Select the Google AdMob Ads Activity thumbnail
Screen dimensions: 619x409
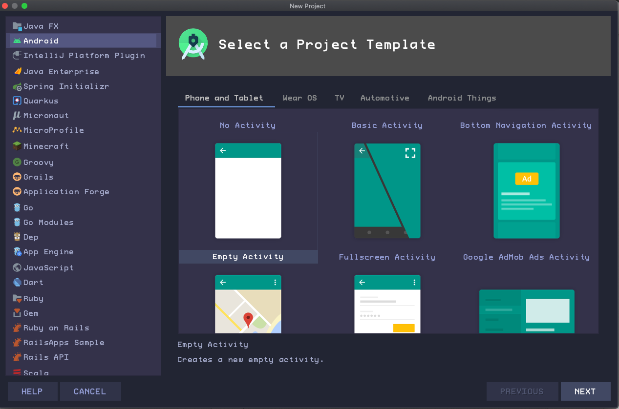pos(527,191)
